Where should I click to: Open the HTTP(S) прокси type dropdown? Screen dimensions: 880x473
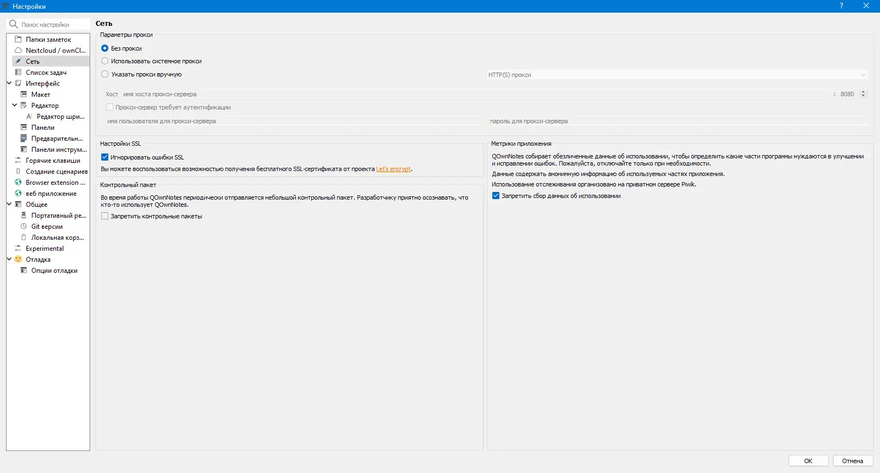tap(677, 75)
